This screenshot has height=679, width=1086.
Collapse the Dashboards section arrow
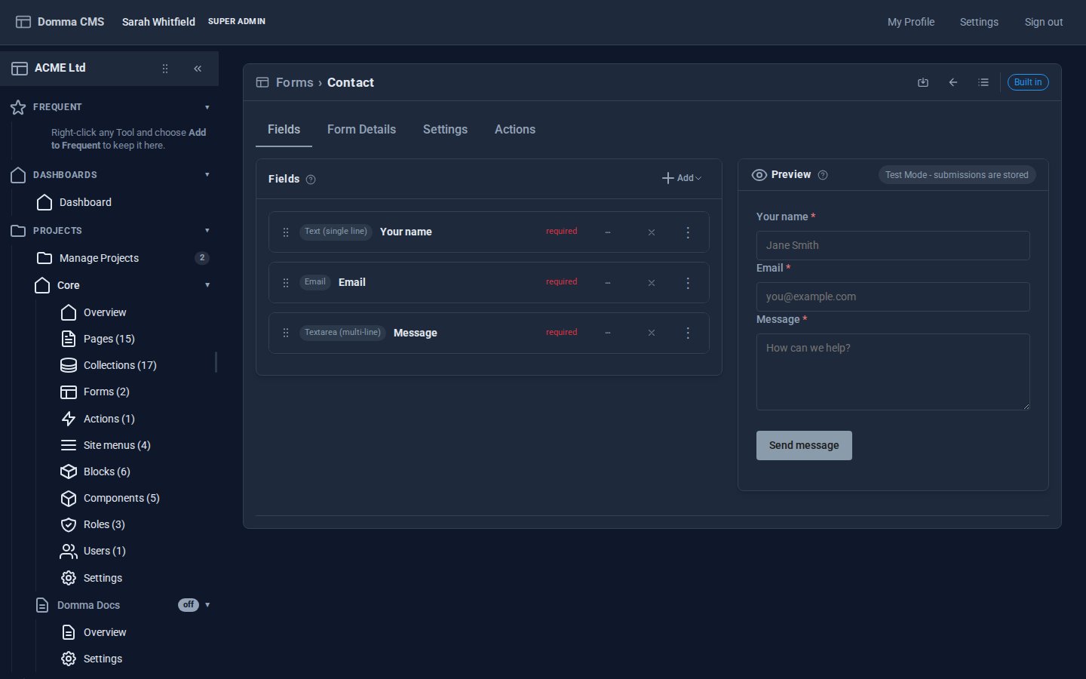(x=207, y=175)
